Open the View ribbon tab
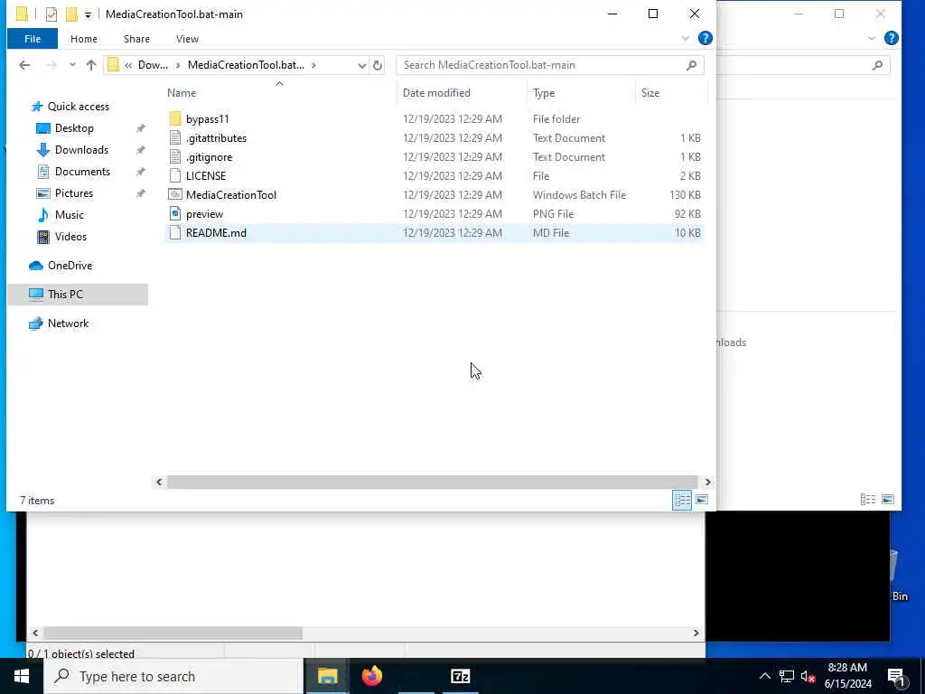The width and height of the screenshot is (925, 694). [x=187, y=39]
